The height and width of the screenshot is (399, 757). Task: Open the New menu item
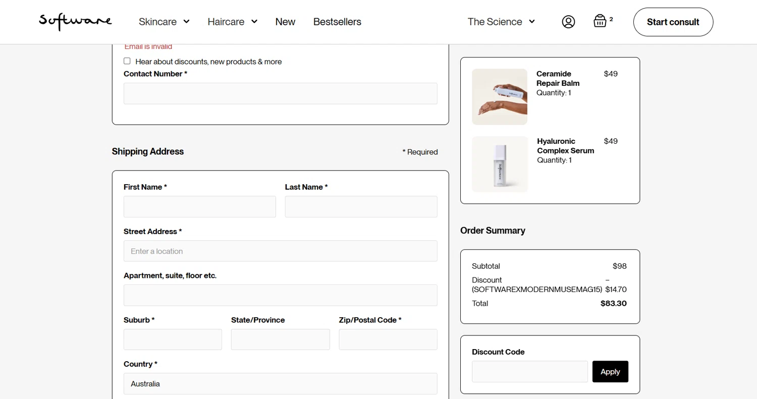click(285, 22)
